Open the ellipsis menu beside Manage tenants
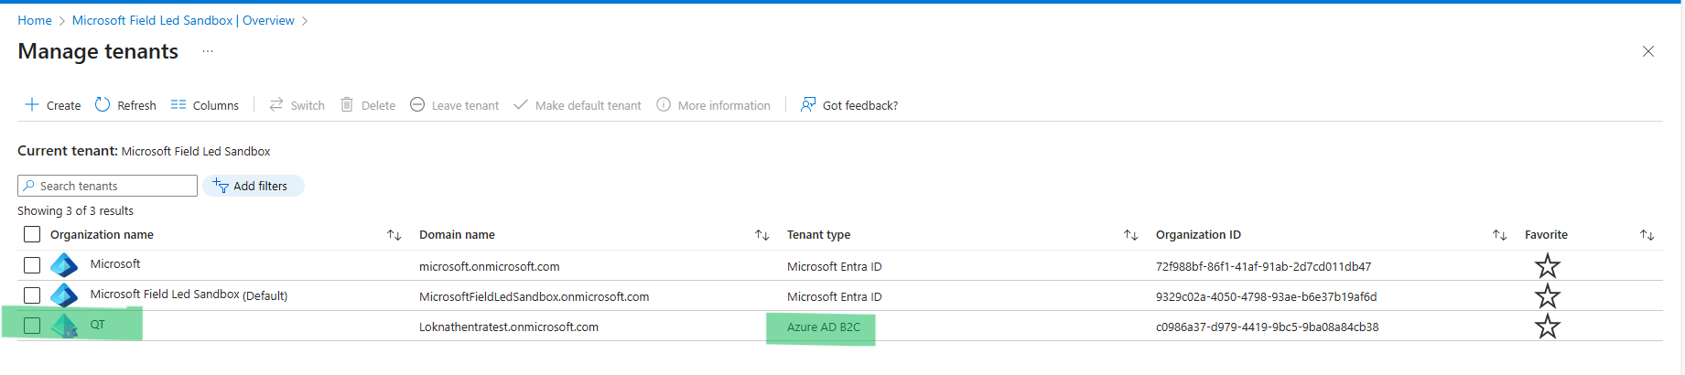 [x=208, y=51]
